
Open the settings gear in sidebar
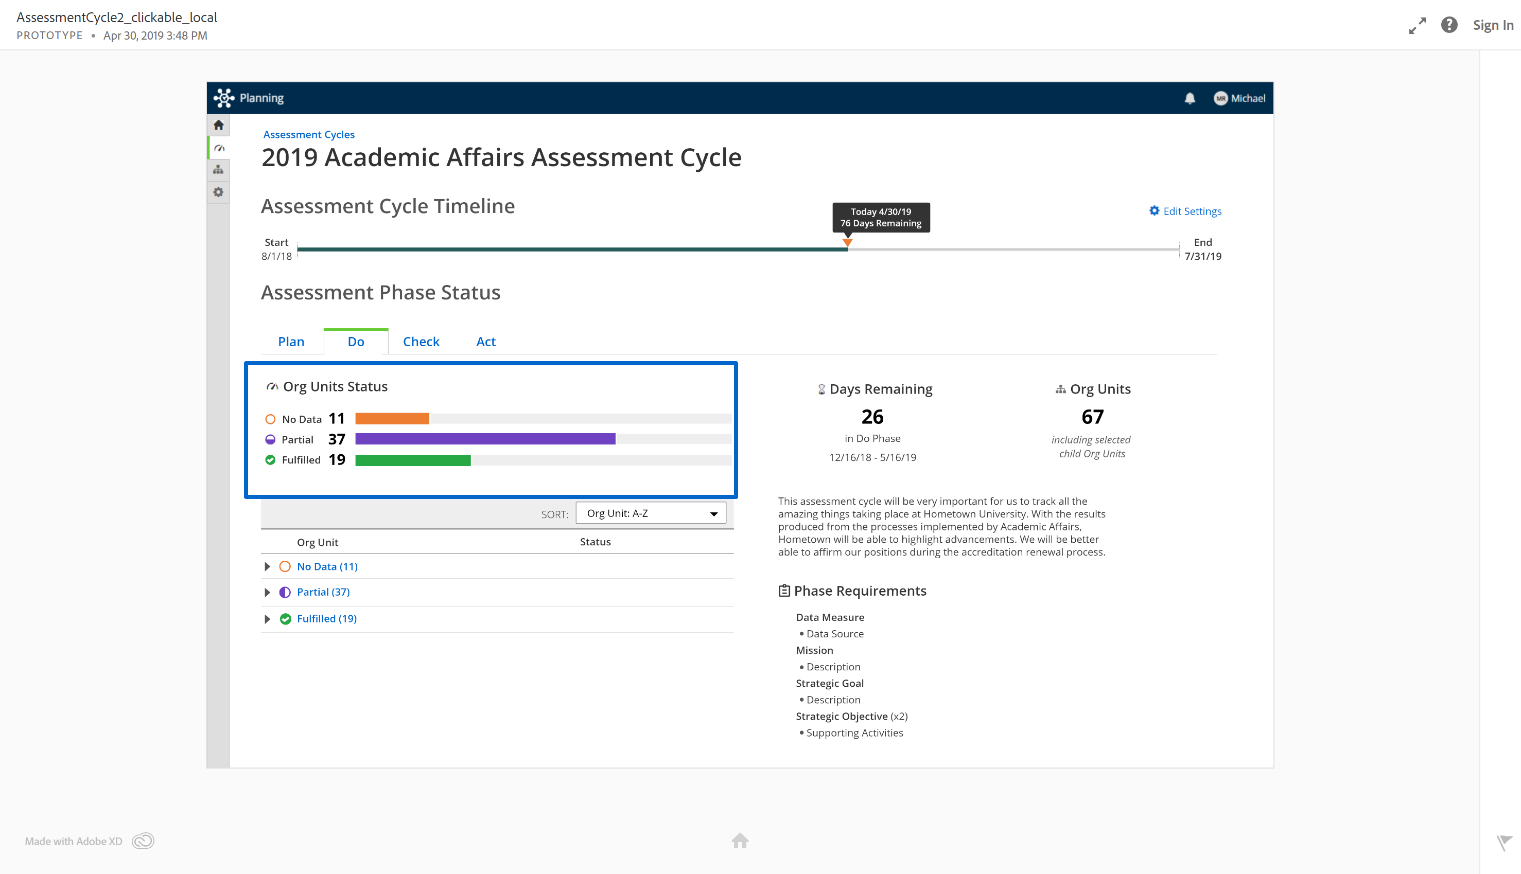(x=219, y=192)
